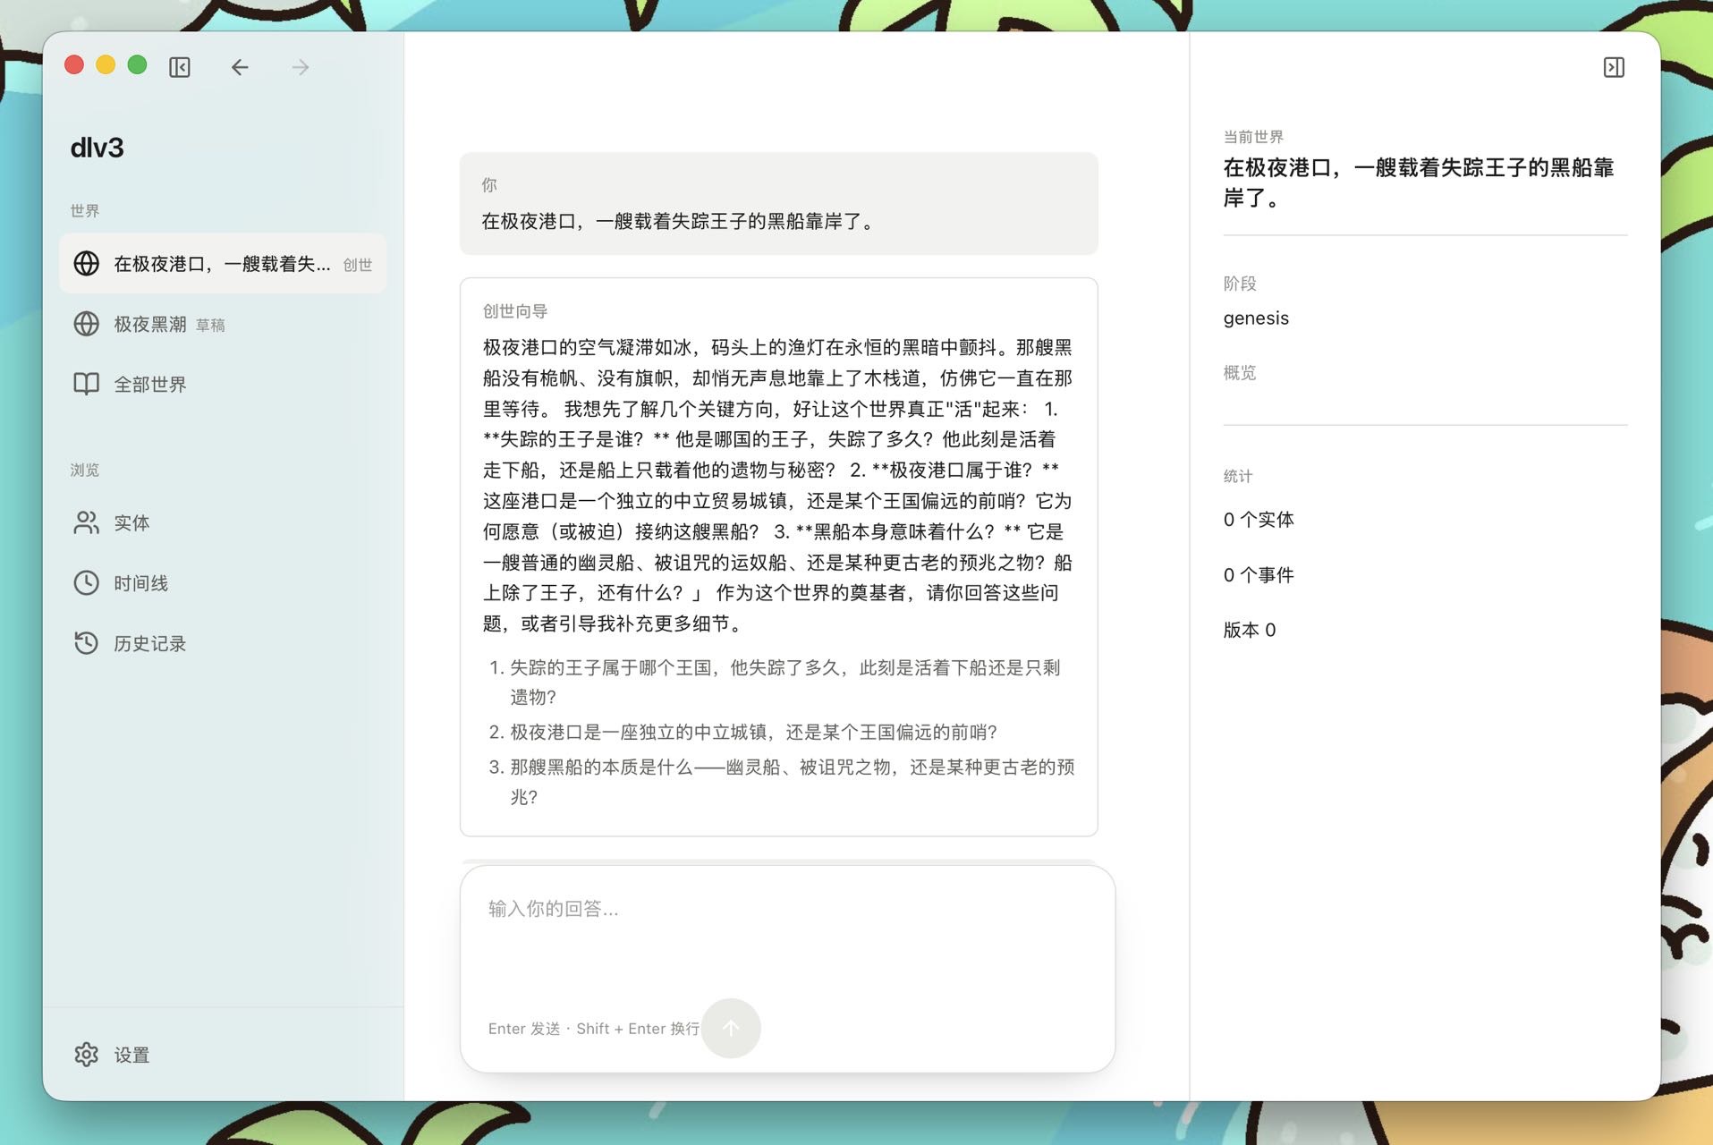1713x1145 pixels.
Task: Close the window with red button
Action: [x=74, y=64]
